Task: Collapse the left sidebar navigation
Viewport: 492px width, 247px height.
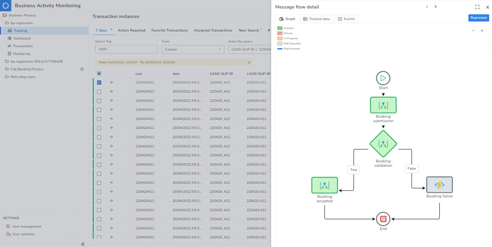Action: (83, 244)
